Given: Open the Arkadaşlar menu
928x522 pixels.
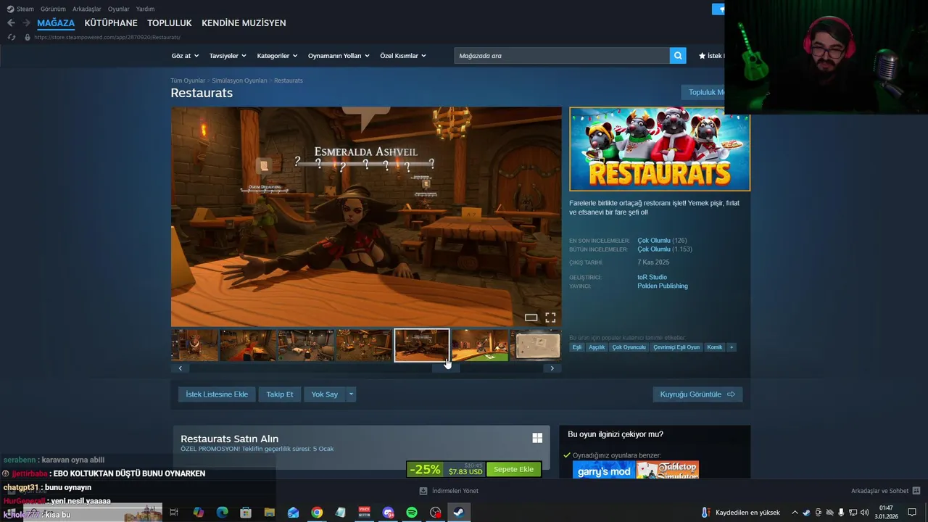Looking at the screenshot, I should click(x=87, y=9).
